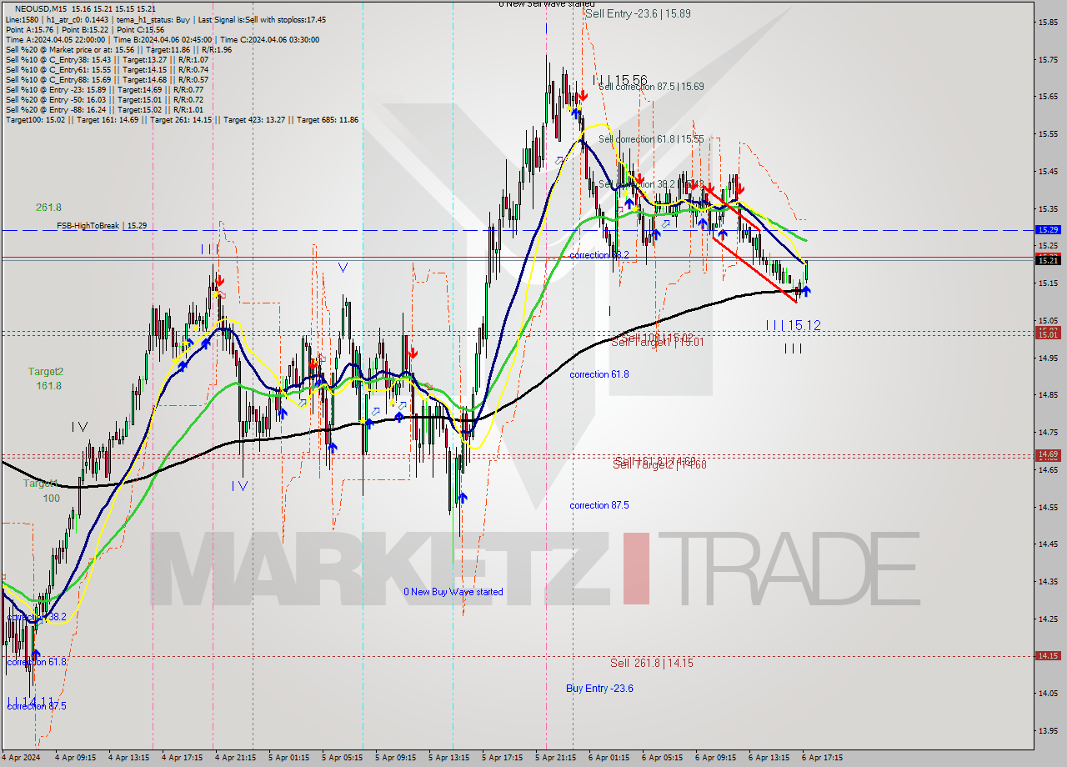Click the 15.45 price axis value

click(x=1048, y=172)
